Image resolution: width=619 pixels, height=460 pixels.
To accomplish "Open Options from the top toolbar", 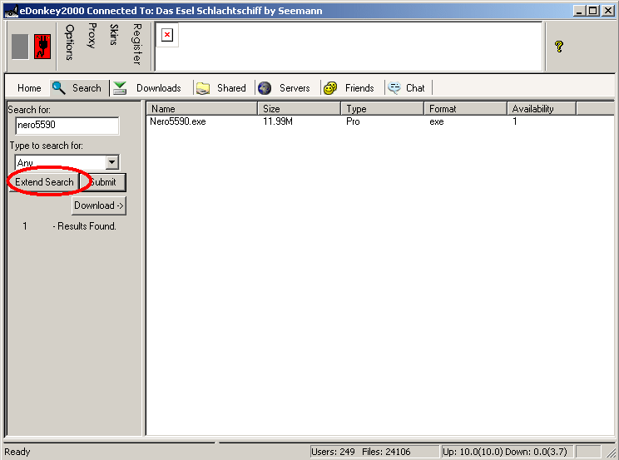I will 70,42.
